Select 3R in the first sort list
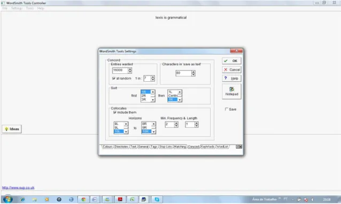The width and height of the screenshot is (341, 204). coord(146,99)
